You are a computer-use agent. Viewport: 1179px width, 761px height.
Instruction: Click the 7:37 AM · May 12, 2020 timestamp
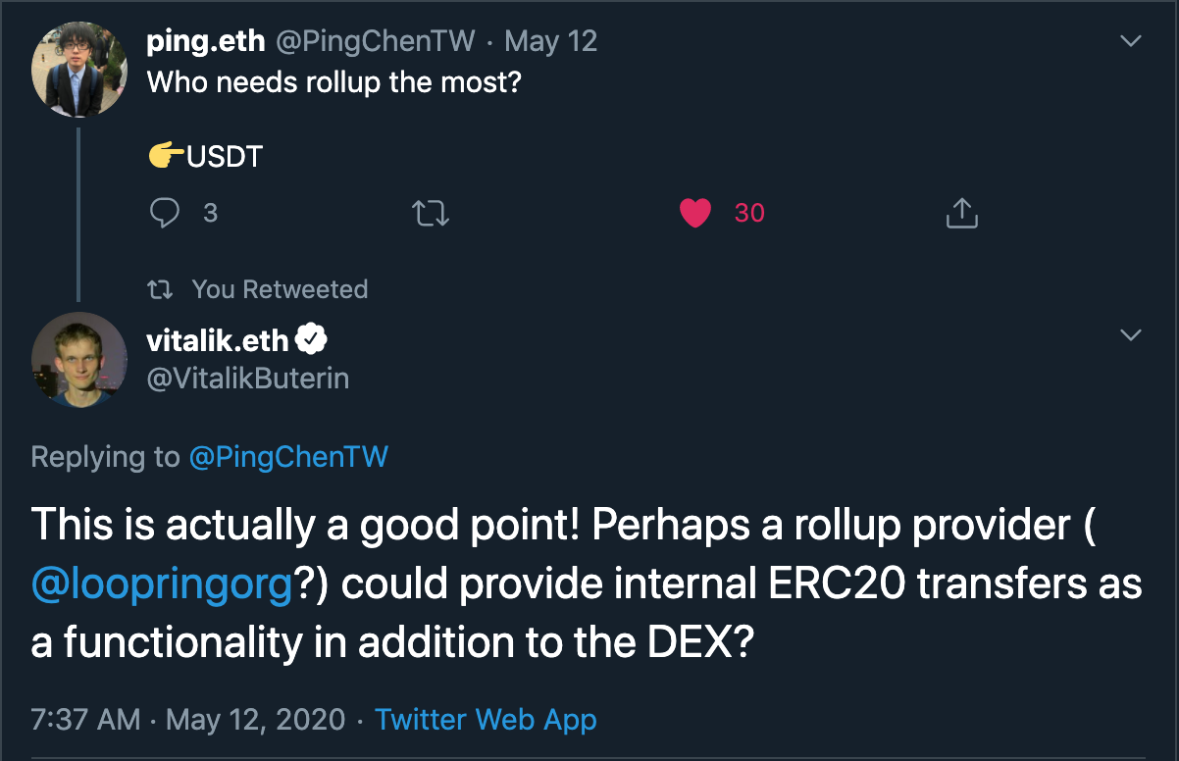[x=188, y=719]
